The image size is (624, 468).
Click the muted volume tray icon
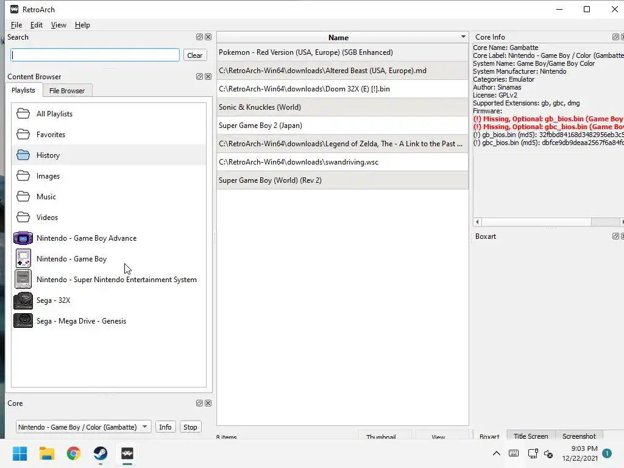click(548, 453)
